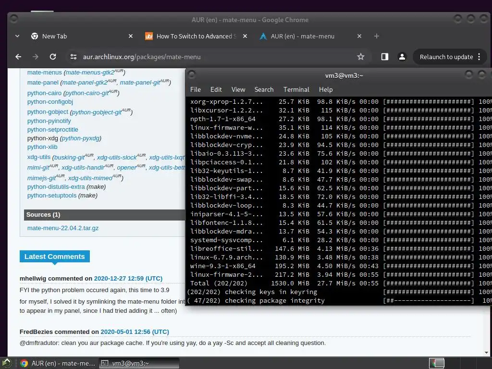
Task: Open the xdg-utils link
Action: 38,157
